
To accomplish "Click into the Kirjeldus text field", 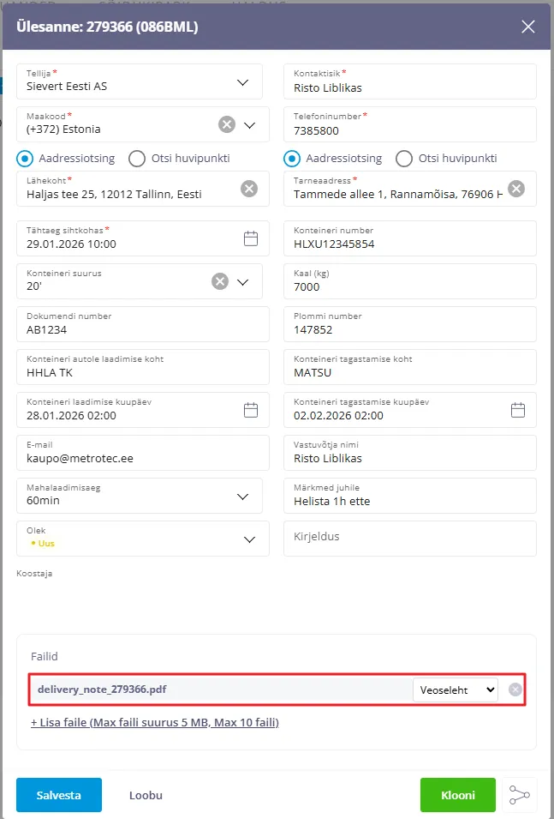I will pos(409,538).
